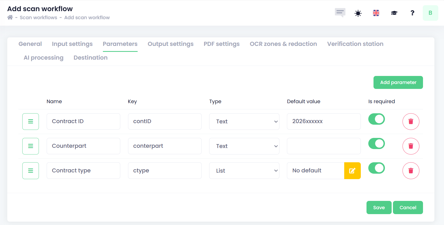Switch to the Output settings tab
The width and height of the screenshot is (444, 225).
[171, 44]
